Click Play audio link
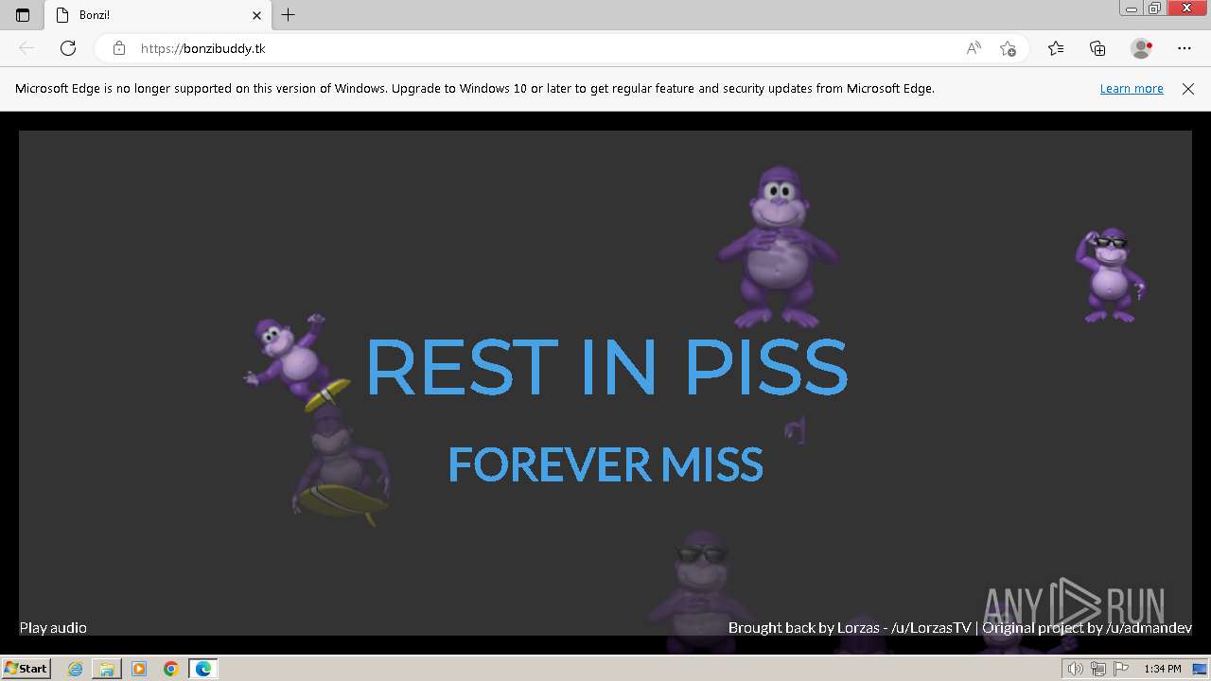Viewport: 1211px width, 681px height. coord(53,627)
